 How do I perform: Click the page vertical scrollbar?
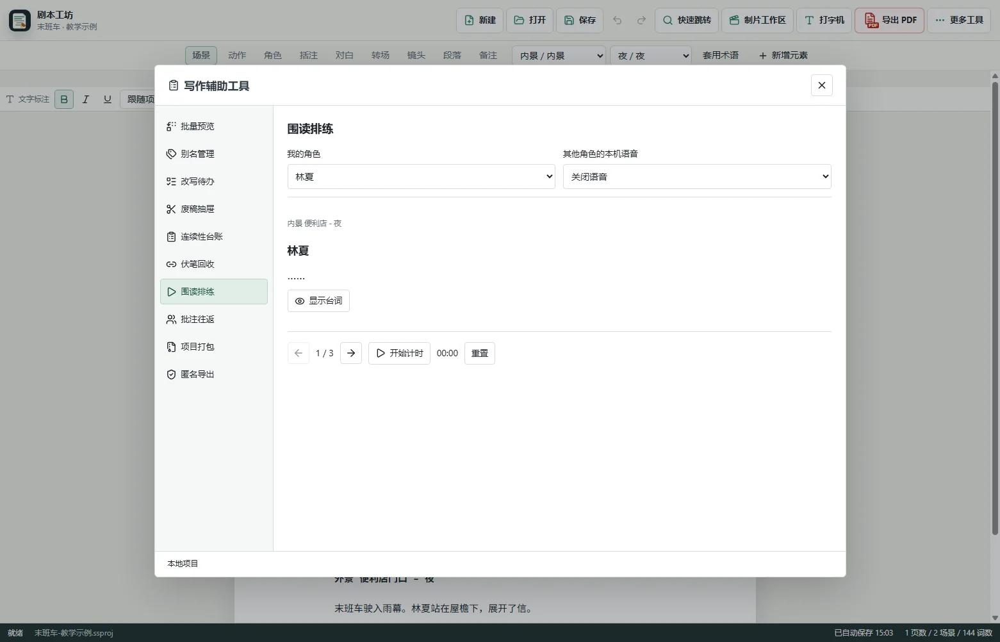click(x=995, y=308)
